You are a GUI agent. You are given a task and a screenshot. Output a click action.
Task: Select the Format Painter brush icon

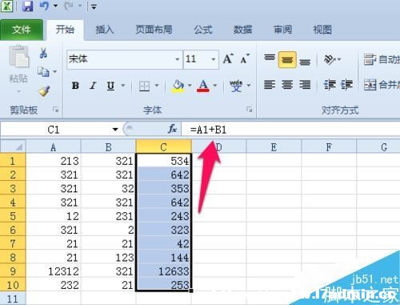pyautogui.click(x=44, y=91)
